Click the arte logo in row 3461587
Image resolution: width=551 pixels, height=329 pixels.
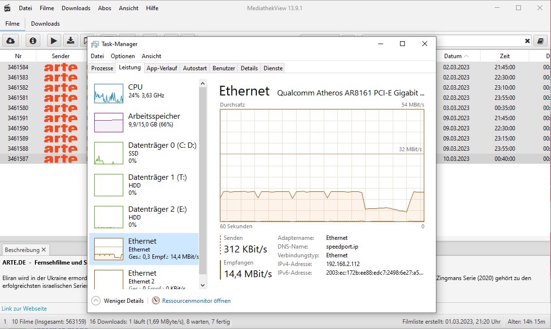click(x=61, y=158)
